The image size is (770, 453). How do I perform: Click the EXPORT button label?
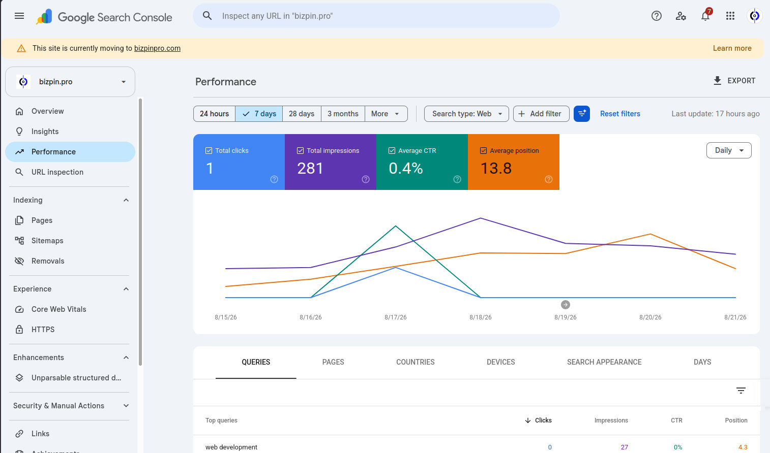click(741, 81)
